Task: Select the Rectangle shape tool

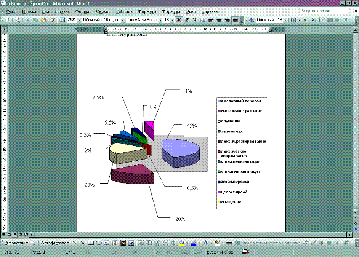Action: (91, 243)
